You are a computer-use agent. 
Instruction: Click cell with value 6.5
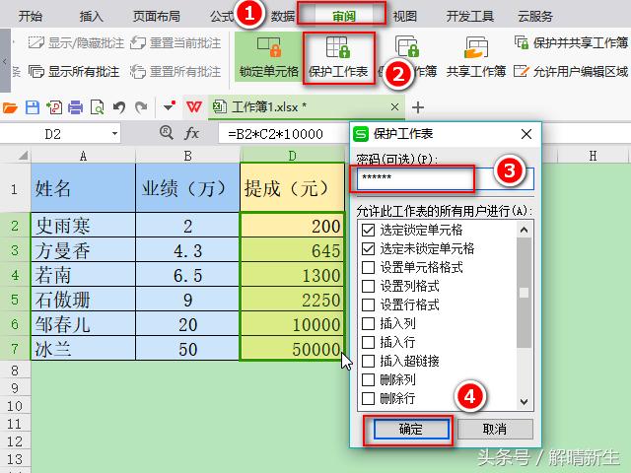(x=188, y=275)
